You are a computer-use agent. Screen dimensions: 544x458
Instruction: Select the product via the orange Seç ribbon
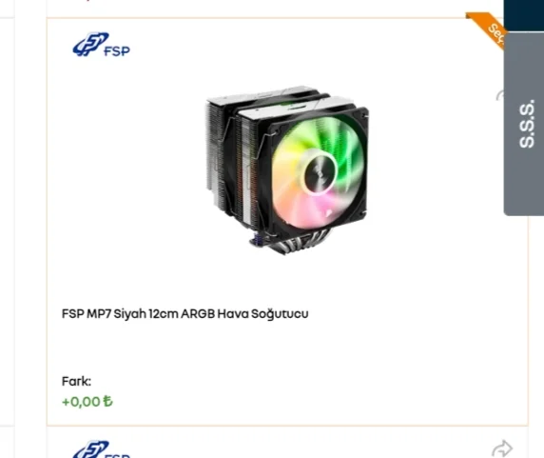click(486, 30)
